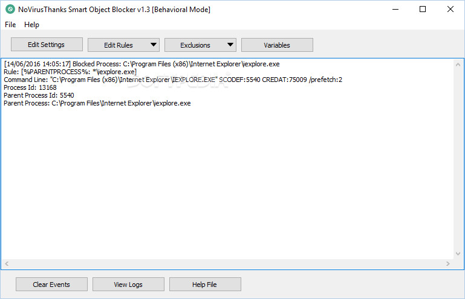The width and height of the screenshot is (465, 299).
Task: Maximize the Smart Object Blocker window
Action: pyautogui.click(x=423, y=9)
